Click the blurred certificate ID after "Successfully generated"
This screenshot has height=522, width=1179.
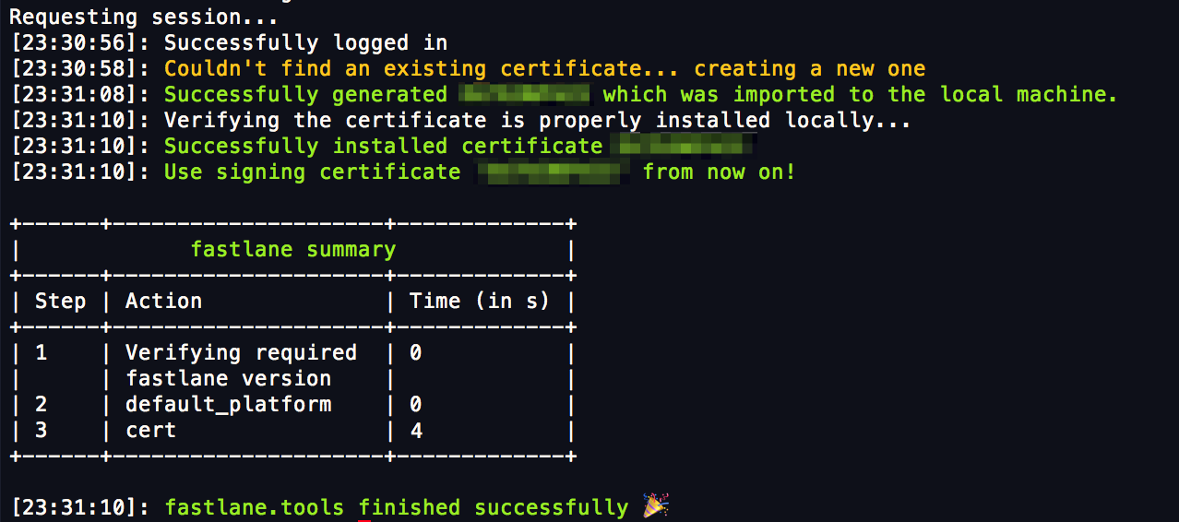click(524, 94)
